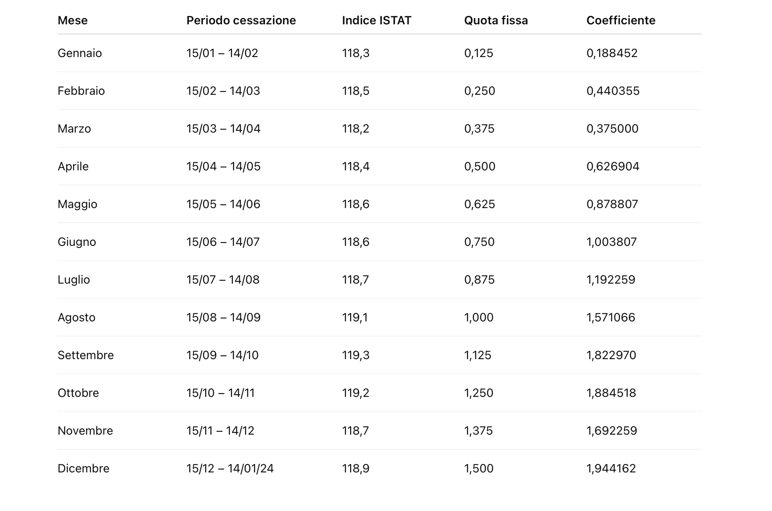Screen dimensions: 772x511
Task: Click the Gennaio coefficient 0,188452
Action: 612,53
